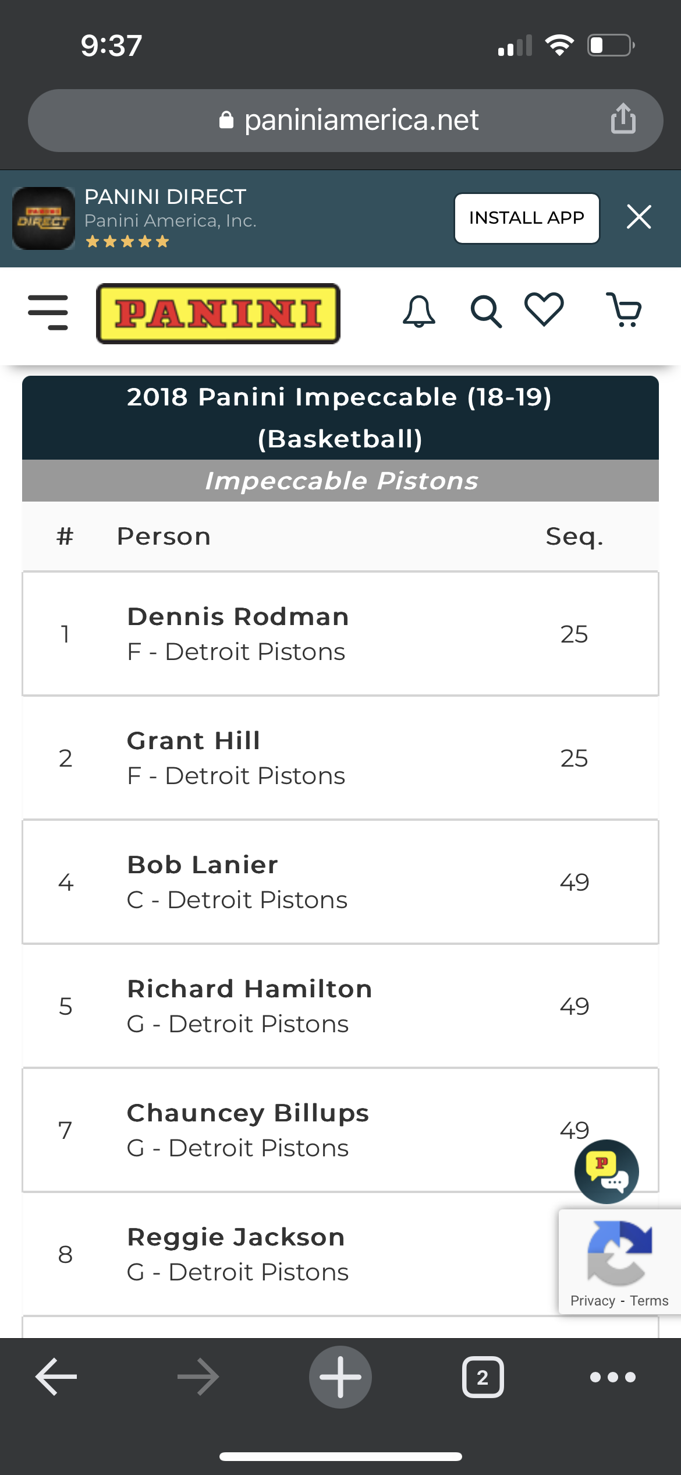Tap the share icon in address bar
The image size is (681, 1475).
pos(623,118)
